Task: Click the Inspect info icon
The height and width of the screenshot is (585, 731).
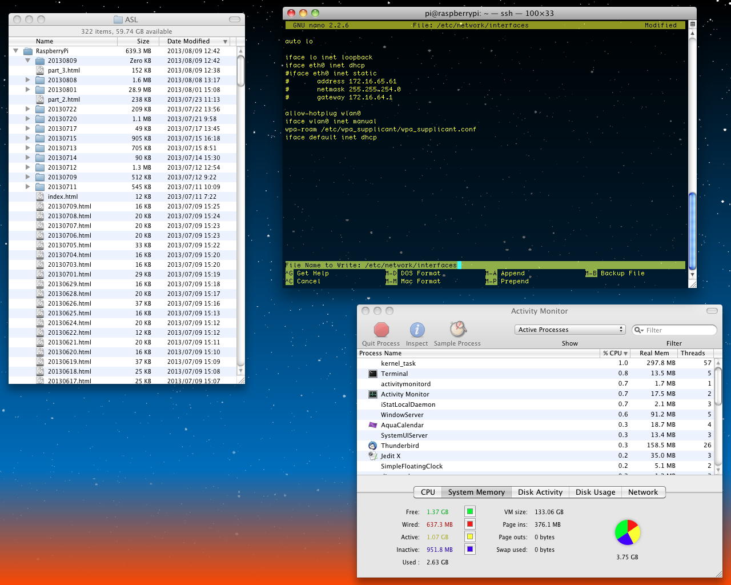Action: pos(417,330)
